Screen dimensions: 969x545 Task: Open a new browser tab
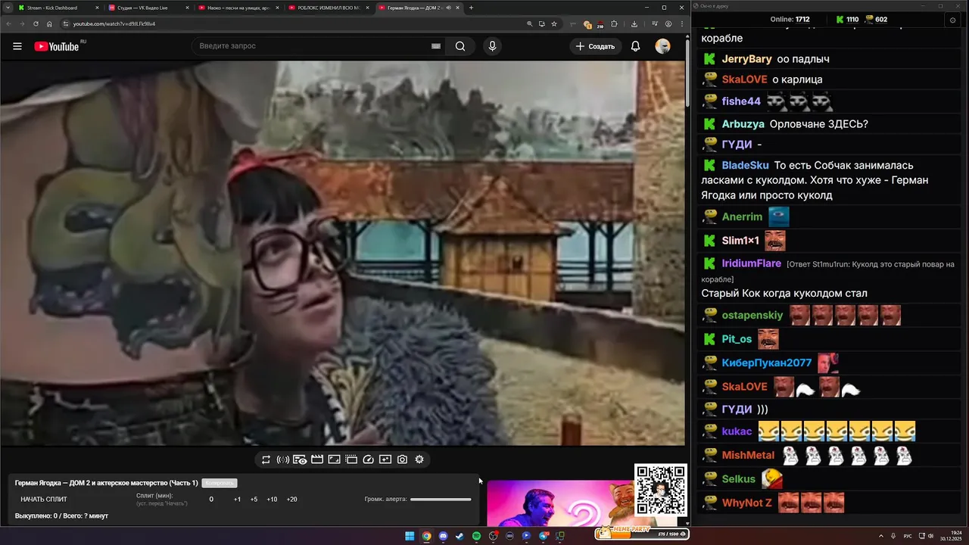[x=471, y=8]
